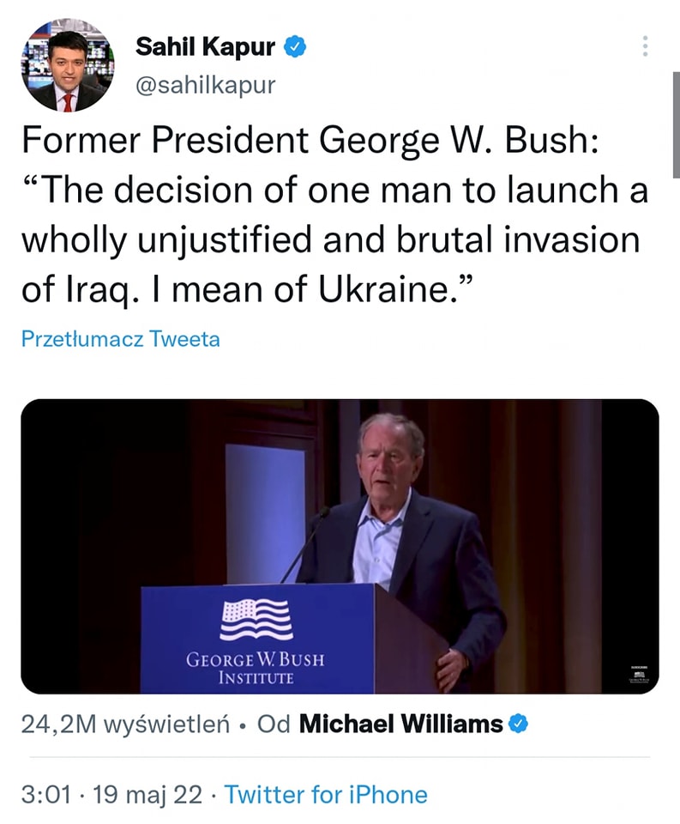
Task: Click verified badge beside Michael Williams
Action: 518,724
